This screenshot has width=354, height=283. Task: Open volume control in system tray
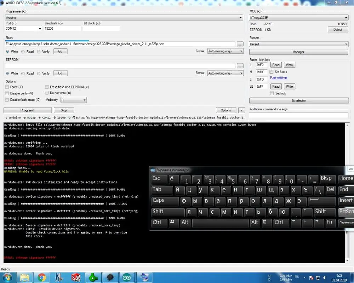(325, 278)
